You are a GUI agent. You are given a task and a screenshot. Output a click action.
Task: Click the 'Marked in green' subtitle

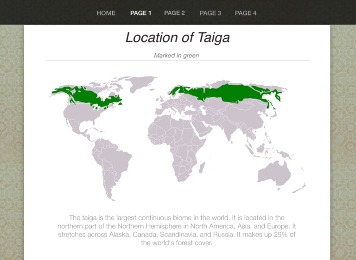[x=176, y=56]
